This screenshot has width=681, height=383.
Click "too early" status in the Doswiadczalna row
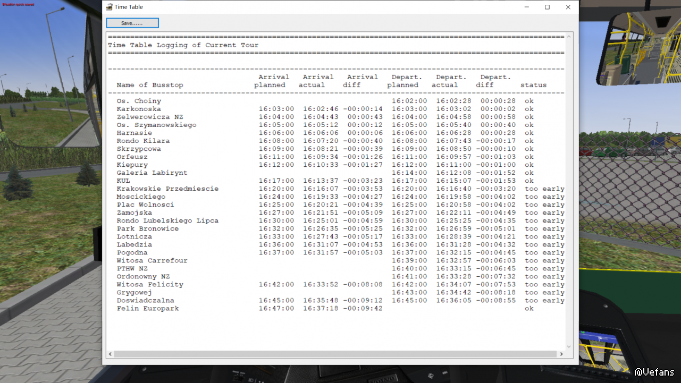544,300
